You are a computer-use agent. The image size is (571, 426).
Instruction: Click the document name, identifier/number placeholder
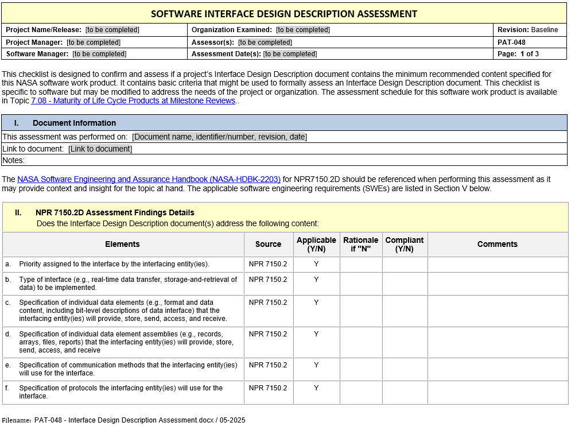pos(219,137)
